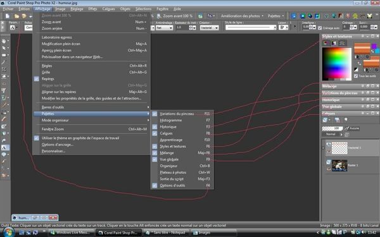This screenshot has height=237, width=380.
Task: Click the green icon right of Zoom avant 100 %
Action: click(200, 16)
